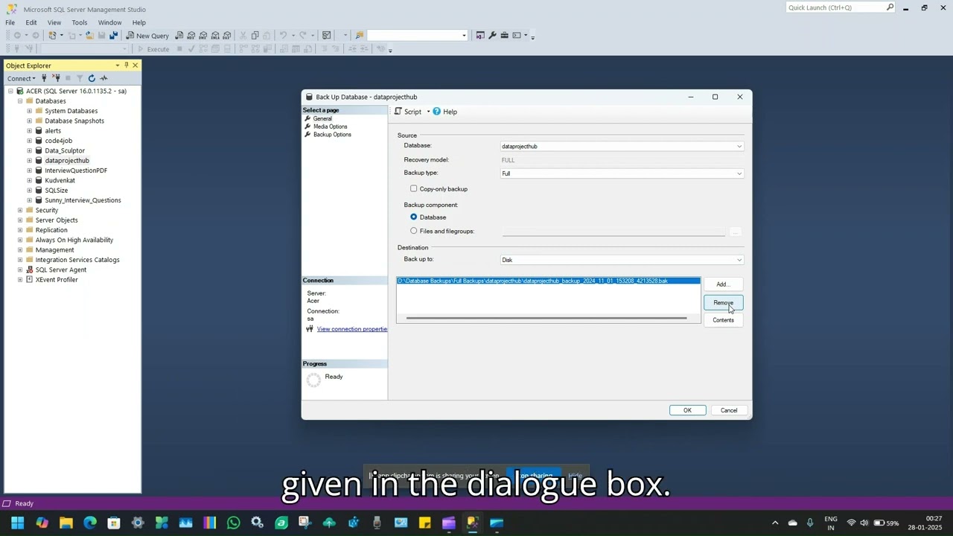The height and width of the screenshot is (536, 953).
Task: Collapse the Databases tree node
Action: (x=20, y=101)
